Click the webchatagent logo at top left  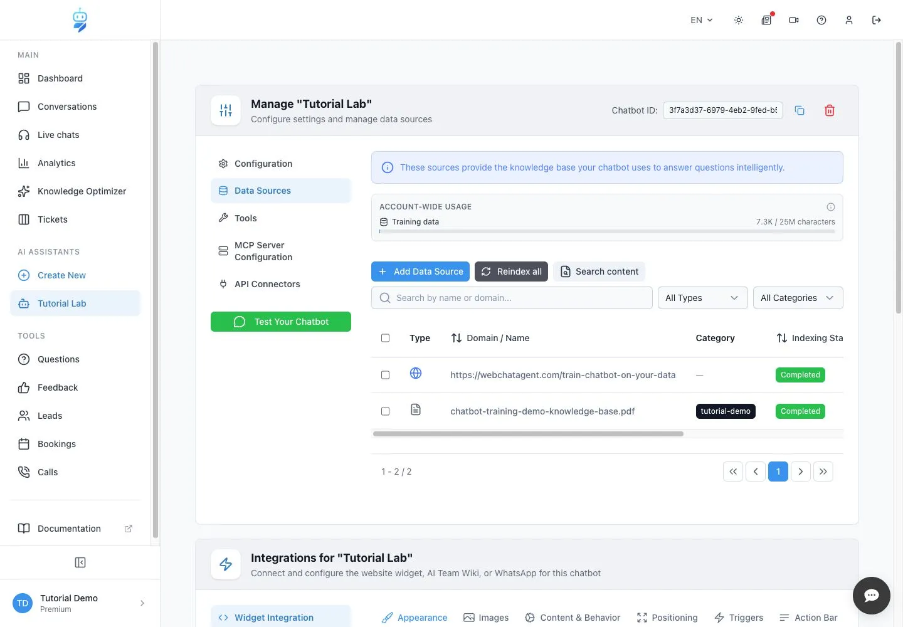pyautogui.click(x=80, y=20)
